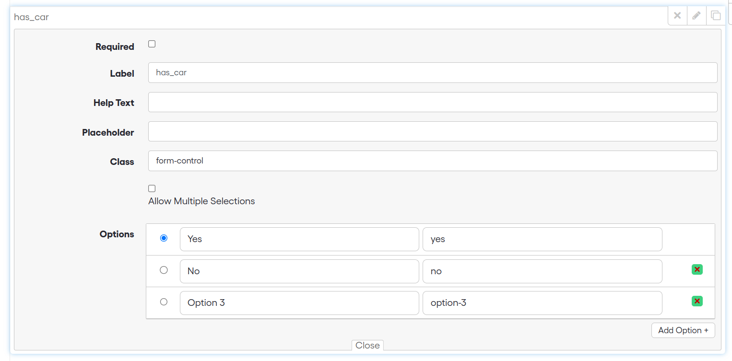
Task: Click the Label input field
Action: 432,73
